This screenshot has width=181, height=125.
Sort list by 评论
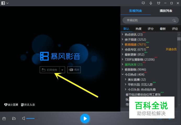click(x=175, y=29)
